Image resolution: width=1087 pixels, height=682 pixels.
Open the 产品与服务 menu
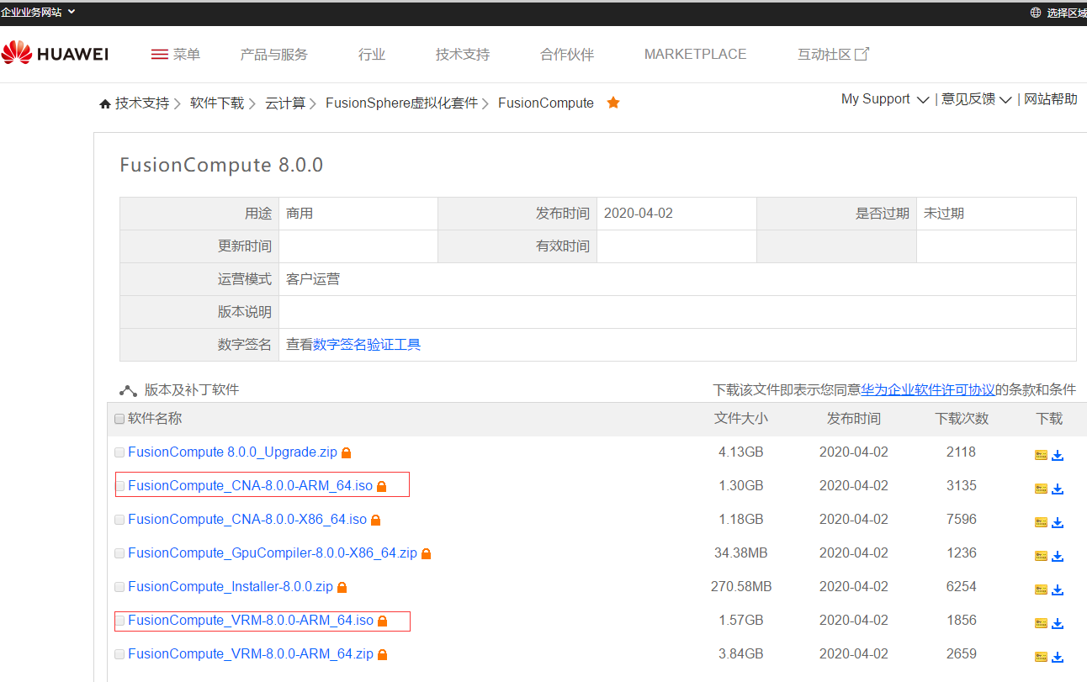click(x=274, y=54)
